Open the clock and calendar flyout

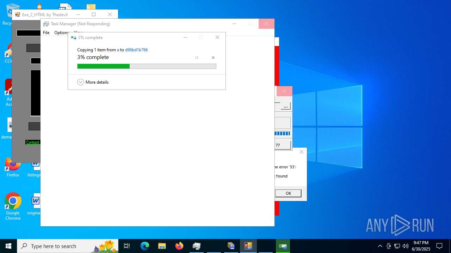click(x=421, y=246)
